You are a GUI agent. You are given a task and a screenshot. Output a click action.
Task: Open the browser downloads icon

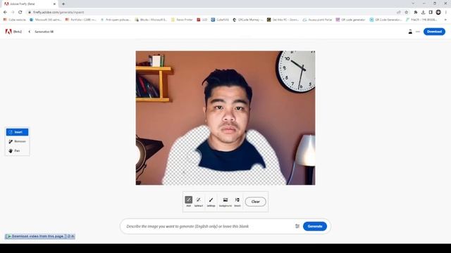coord(423,12)
